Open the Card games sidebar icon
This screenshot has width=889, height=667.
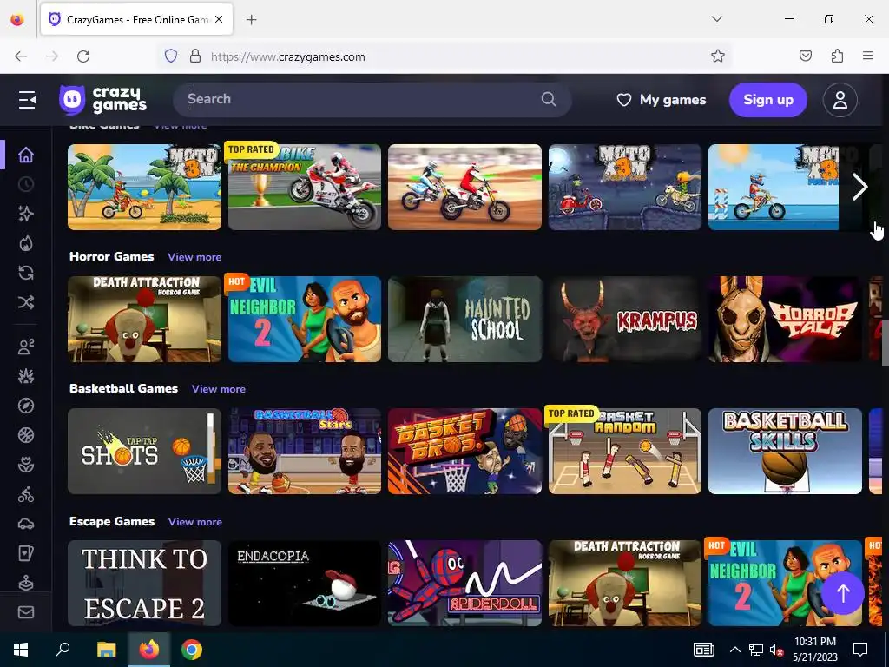(x=25, y=553)
